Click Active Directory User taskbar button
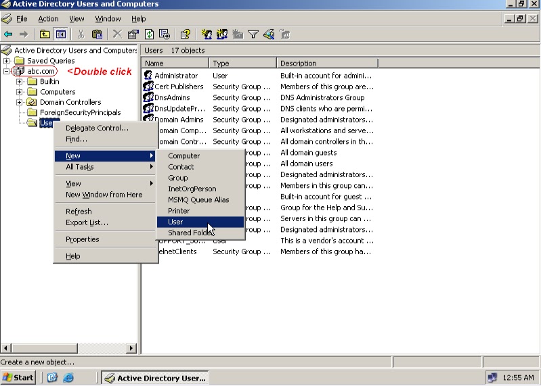 pos(155,378)
